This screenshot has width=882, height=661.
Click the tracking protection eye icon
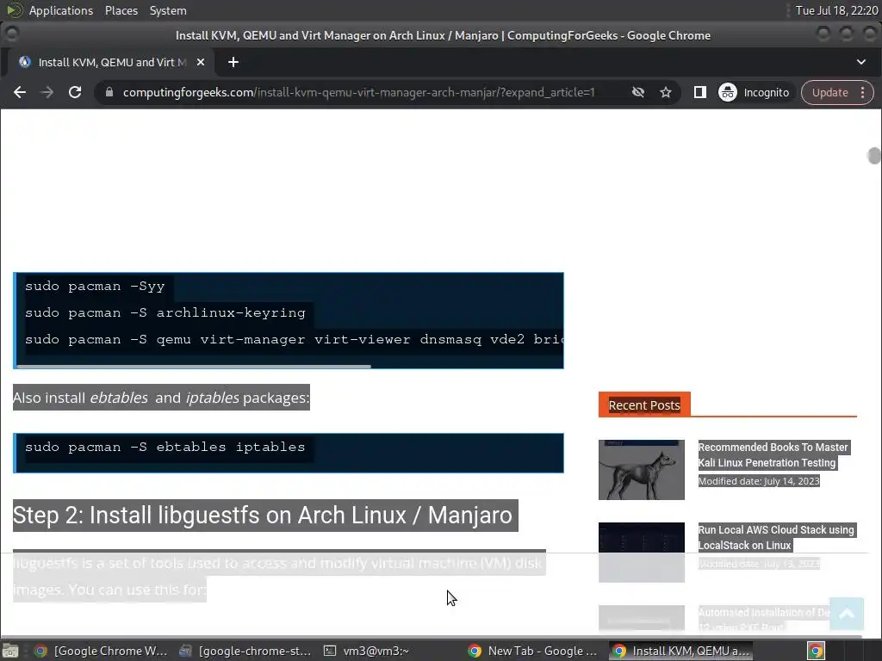point(638,92)
